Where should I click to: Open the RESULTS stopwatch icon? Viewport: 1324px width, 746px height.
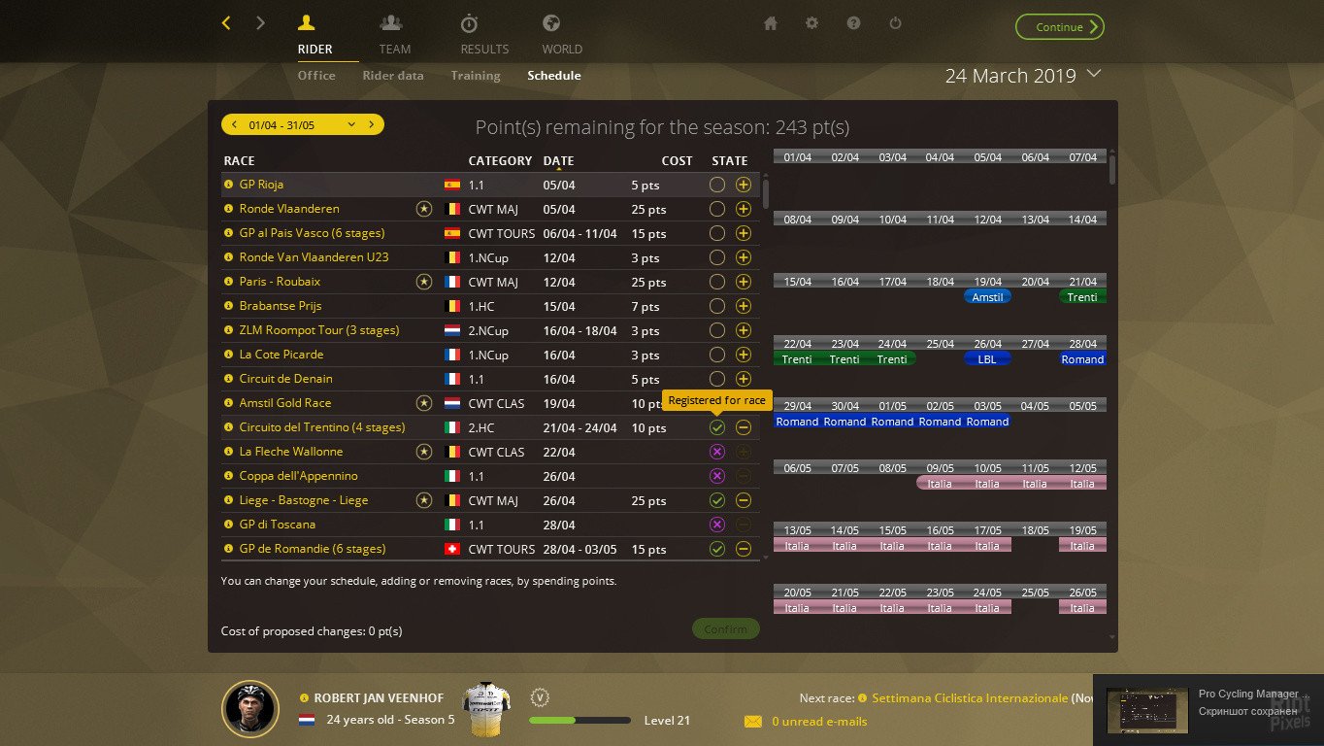(469, 24)
